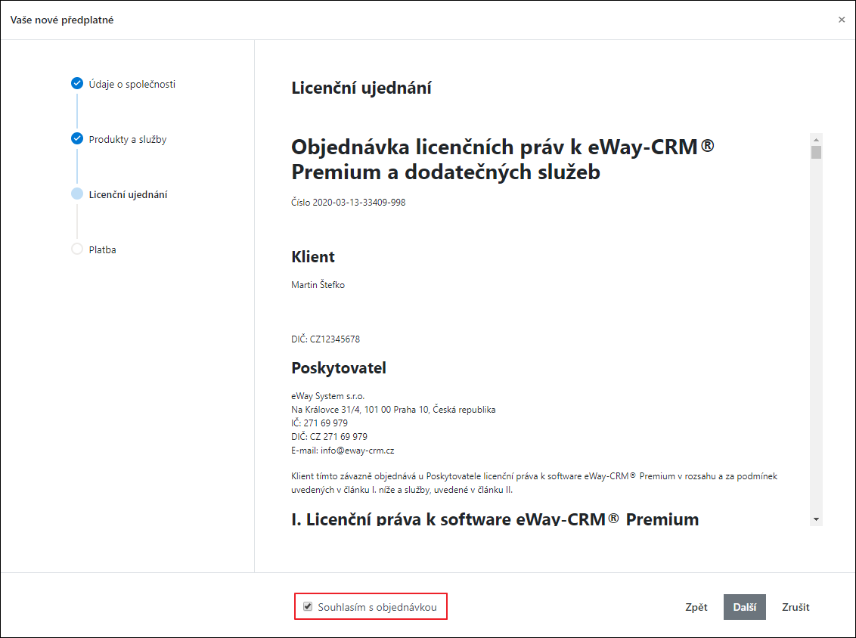This screenshot has height=638, width=856.
Task: Click the order number 2020-03-13-33409-998 text
Action: [x=358, y=202]
